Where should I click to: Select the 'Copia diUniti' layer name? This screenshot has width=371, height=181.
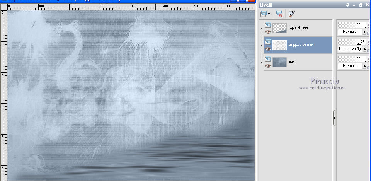[x=298, y=28]
